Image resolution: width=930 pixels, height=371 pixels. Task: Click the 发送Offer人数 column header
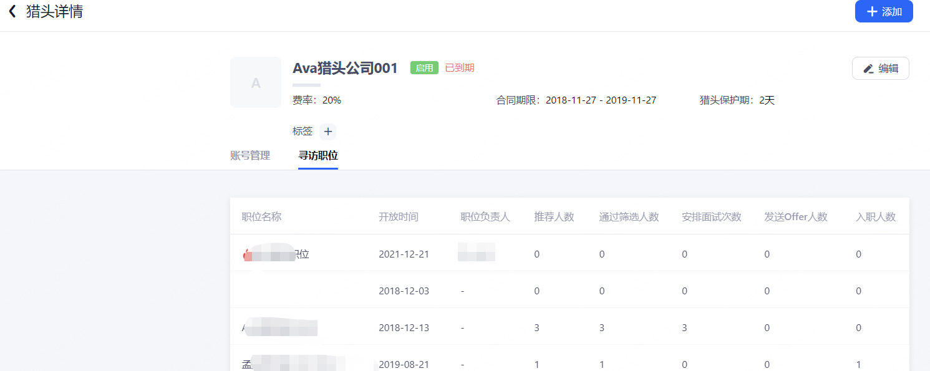point(796,217)
